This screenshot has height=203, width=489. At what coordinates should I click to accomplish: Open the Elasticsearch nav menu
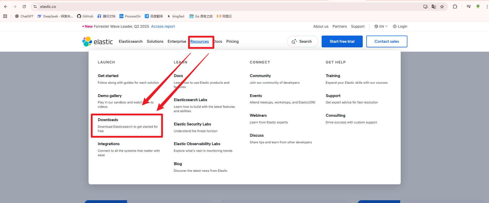point(131,41)
